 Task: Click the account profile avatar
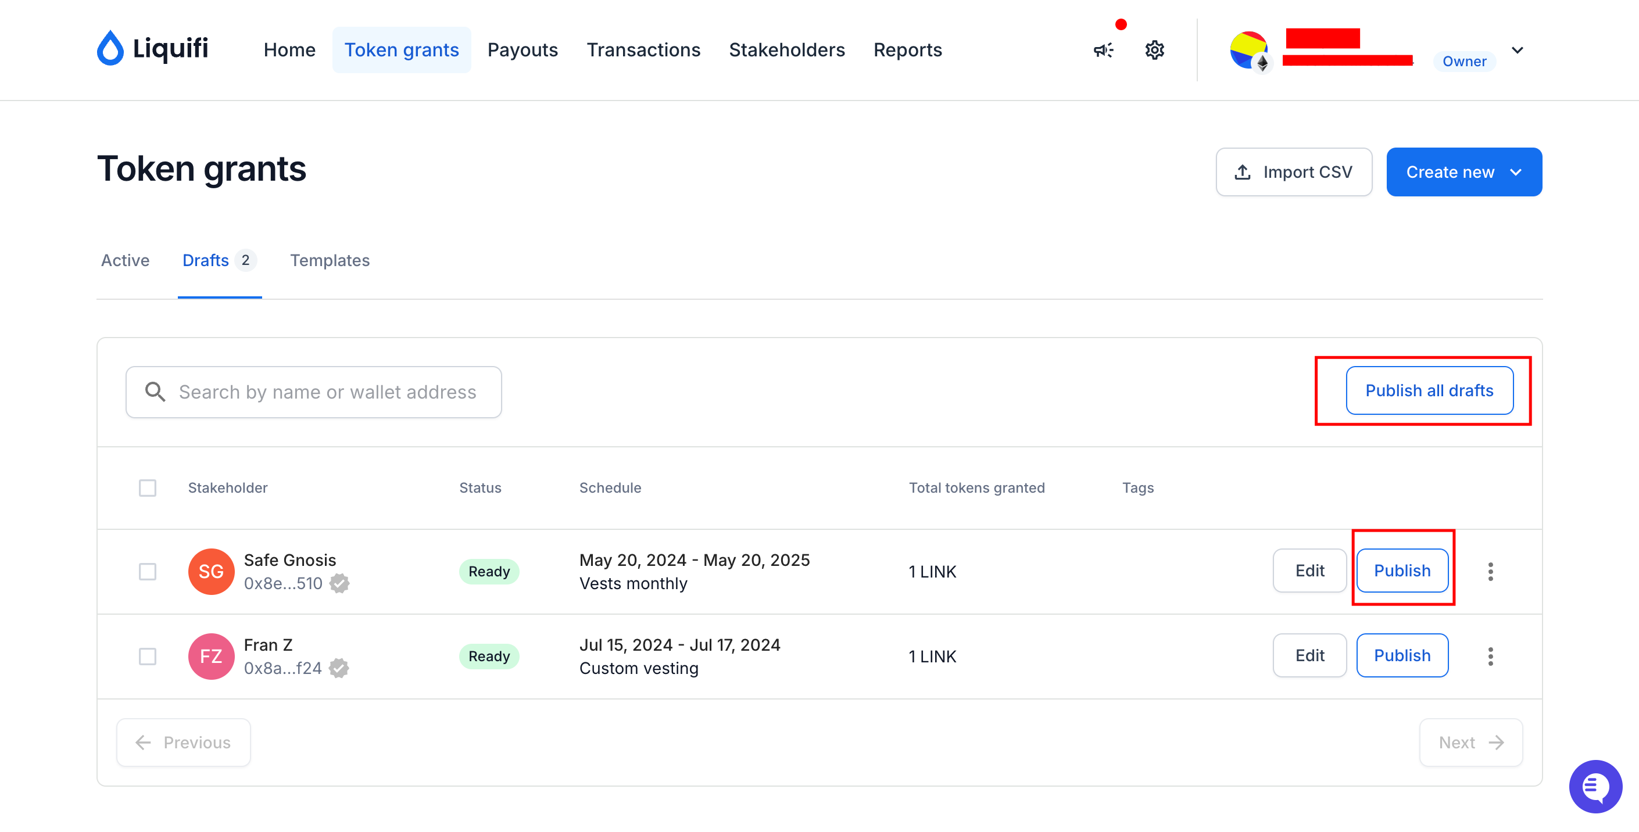[x=1248, y=50]
